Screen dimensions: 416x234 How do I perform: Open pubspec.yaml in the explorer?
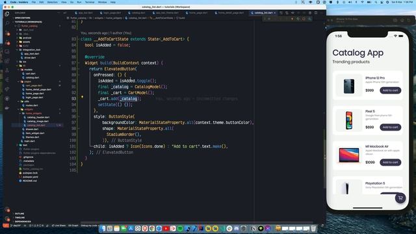point(31,177)
